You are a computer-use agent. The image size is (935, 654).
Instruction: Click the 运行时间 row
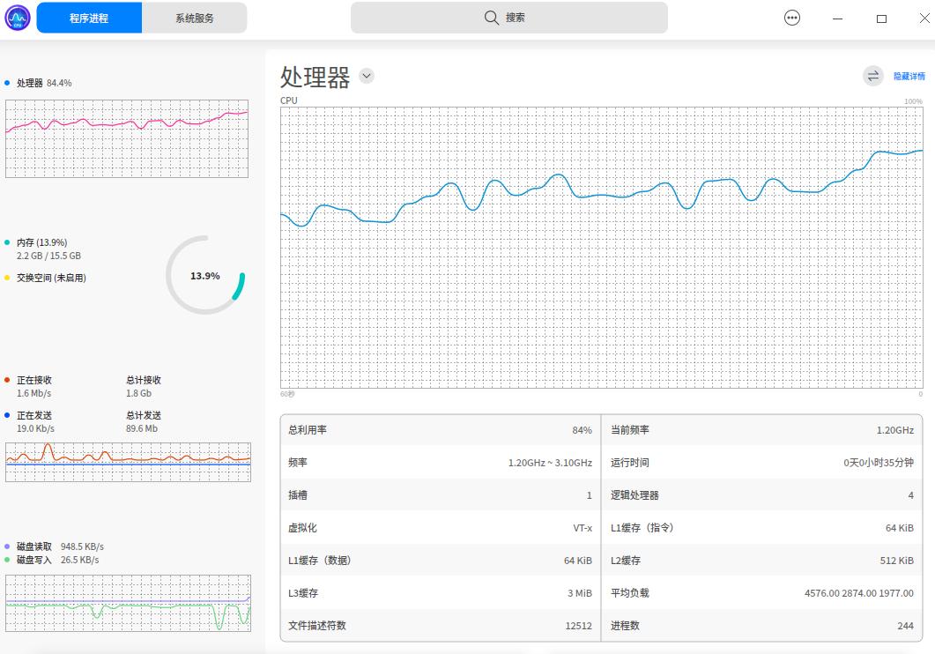(761, 463)
